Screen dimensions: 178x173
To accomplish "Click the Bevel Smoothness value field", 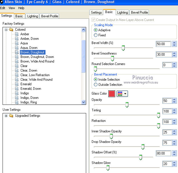I will [x=164, y=55].
